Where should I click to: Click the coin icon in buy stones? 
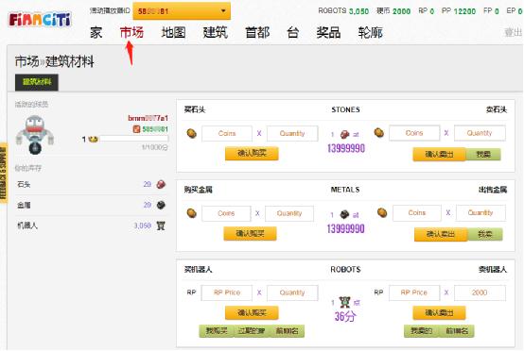pyautogui.click(x=191, y=133)
